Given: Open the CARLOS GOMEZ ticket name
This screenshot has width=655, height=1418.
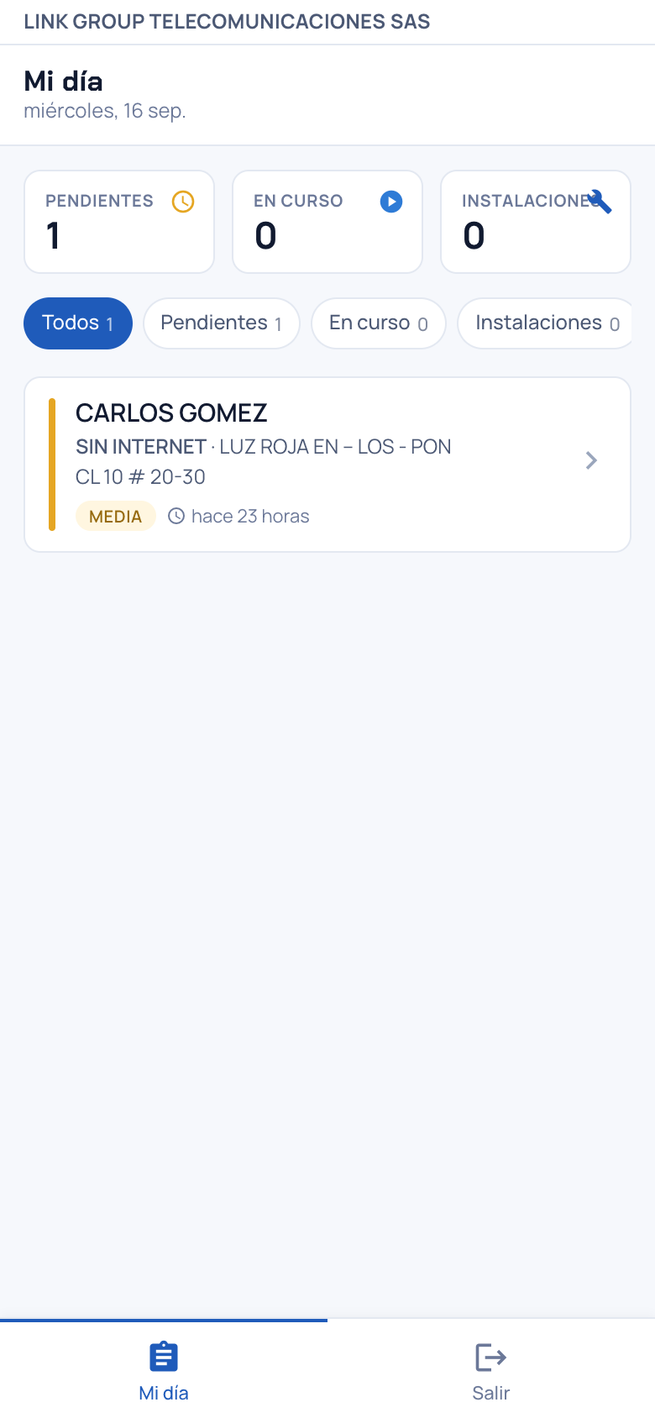Looking at the screenshot, I should [171, 412].
